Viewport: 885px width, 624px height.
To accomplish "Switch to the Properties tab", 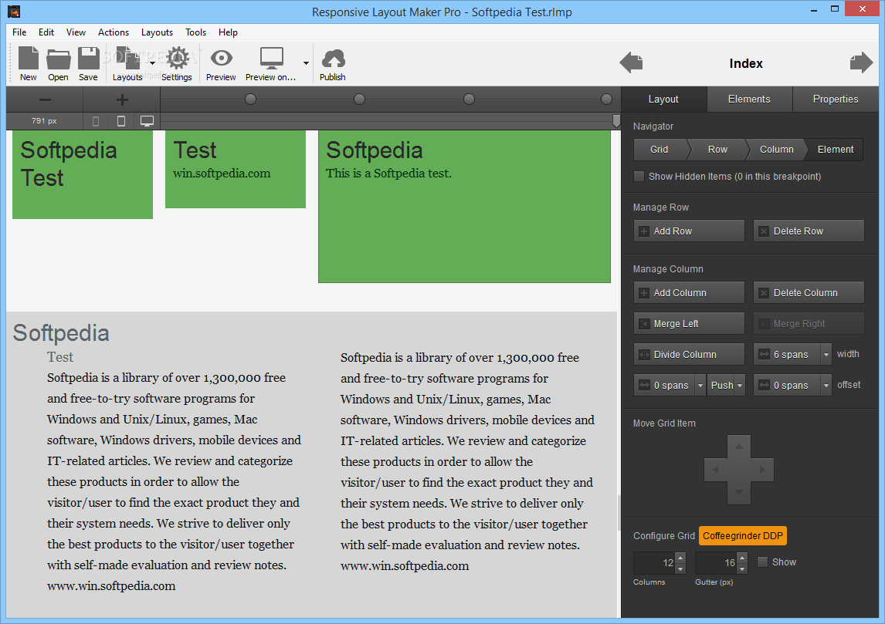I will 836,100.
